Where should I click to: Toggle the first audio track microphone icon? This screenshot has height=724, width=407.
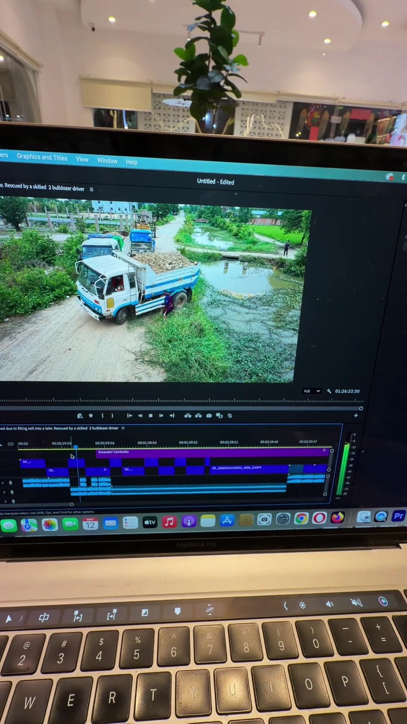click(x=11, y=483)
